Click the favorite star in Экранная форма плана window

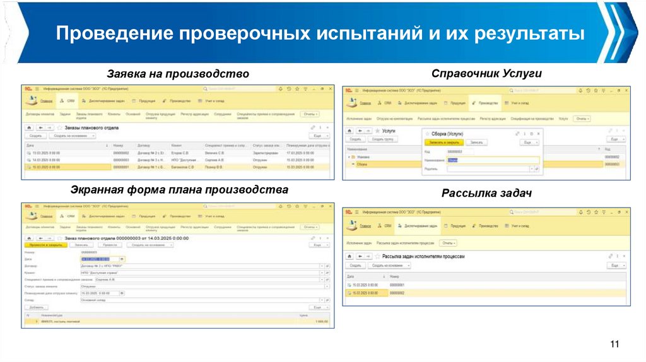(59, 238)
